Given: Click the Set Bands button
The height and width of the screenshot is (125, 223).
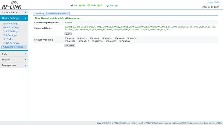Looking at the screenshot, I should coord(70,46).
